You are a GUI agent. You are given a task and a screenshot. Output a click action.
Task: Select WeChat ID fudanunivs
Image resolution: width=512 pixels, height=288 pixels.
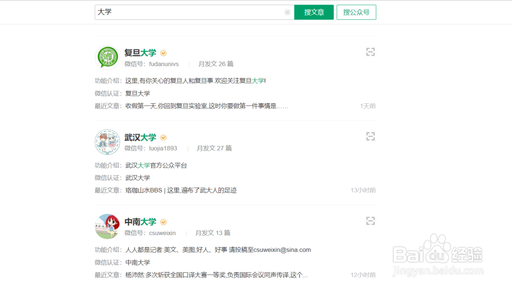[x=164, y=64]
